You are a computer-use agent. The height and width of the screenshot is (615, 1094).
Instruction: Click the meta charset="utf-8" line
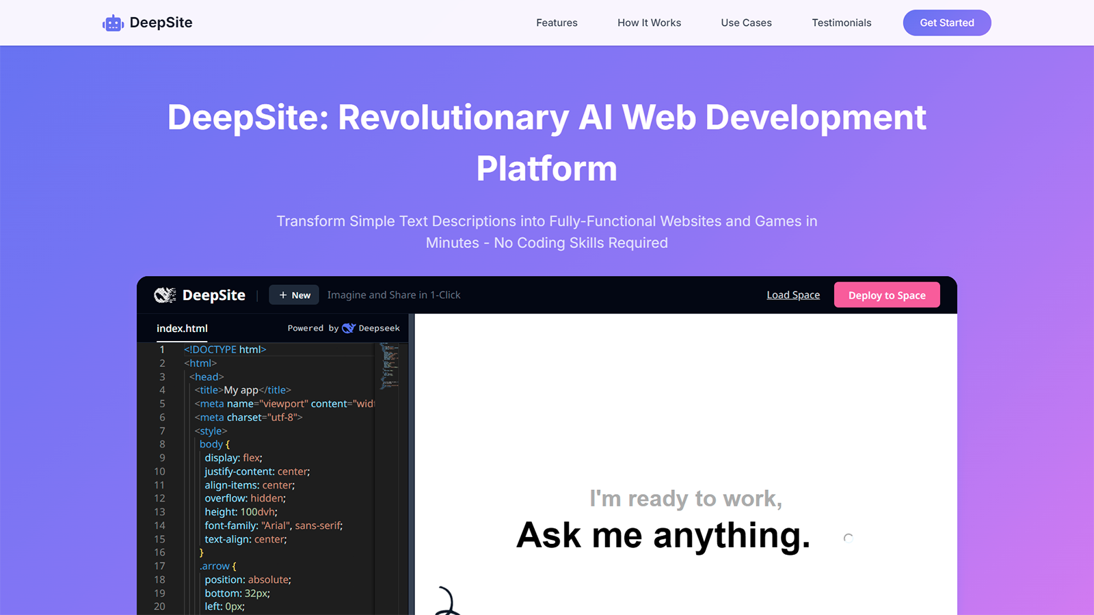click(248, 418)
